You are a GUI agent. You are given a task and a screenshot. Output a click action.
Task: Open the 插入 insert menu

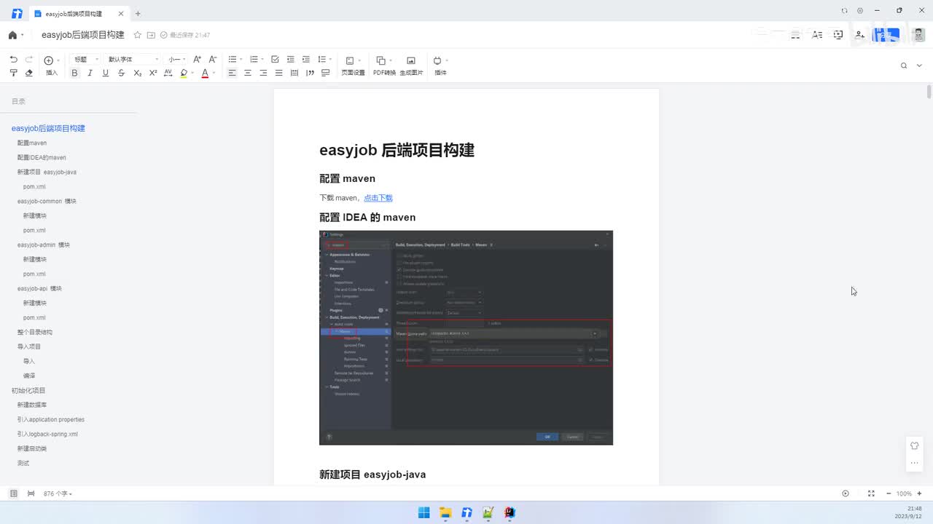52,65
